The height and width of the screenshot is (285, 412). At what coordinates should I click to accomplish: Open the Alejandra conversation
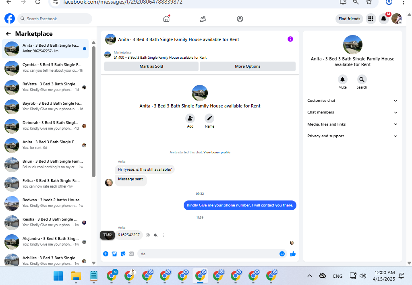(45, 242)
